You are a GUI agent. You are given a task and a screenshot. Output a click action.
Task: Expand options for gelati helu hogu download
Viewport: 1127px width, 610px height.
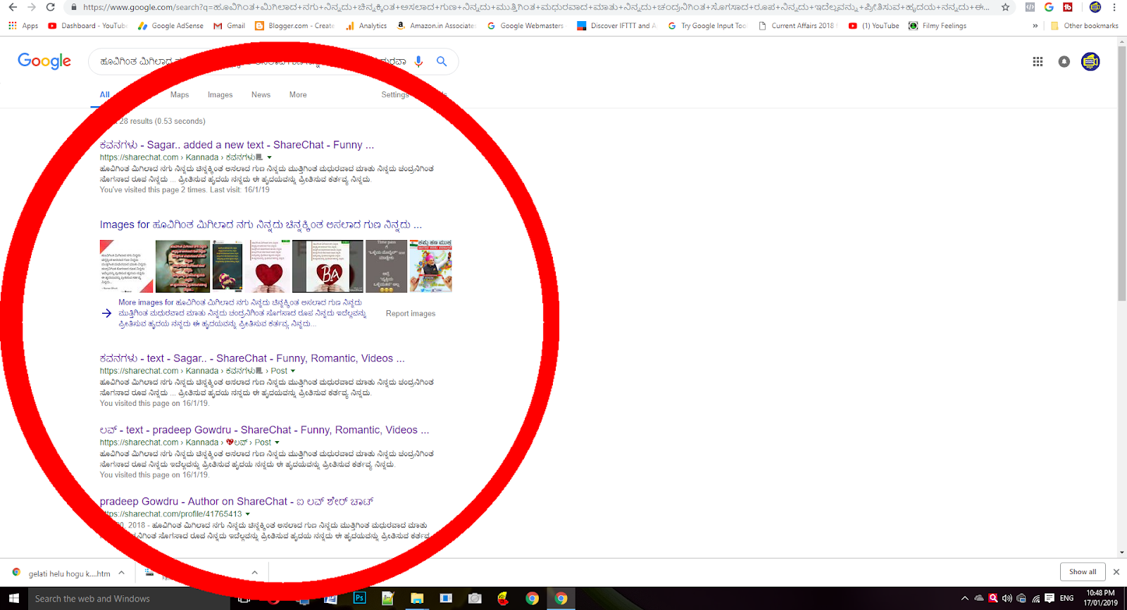(122, 573)
